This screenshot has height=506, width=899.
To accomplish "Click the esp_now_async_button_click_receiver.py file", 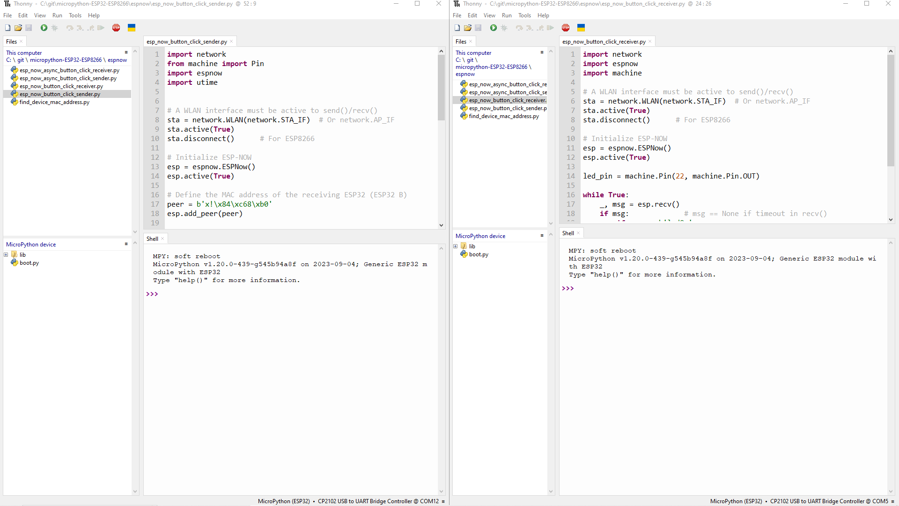I will 69,70.
